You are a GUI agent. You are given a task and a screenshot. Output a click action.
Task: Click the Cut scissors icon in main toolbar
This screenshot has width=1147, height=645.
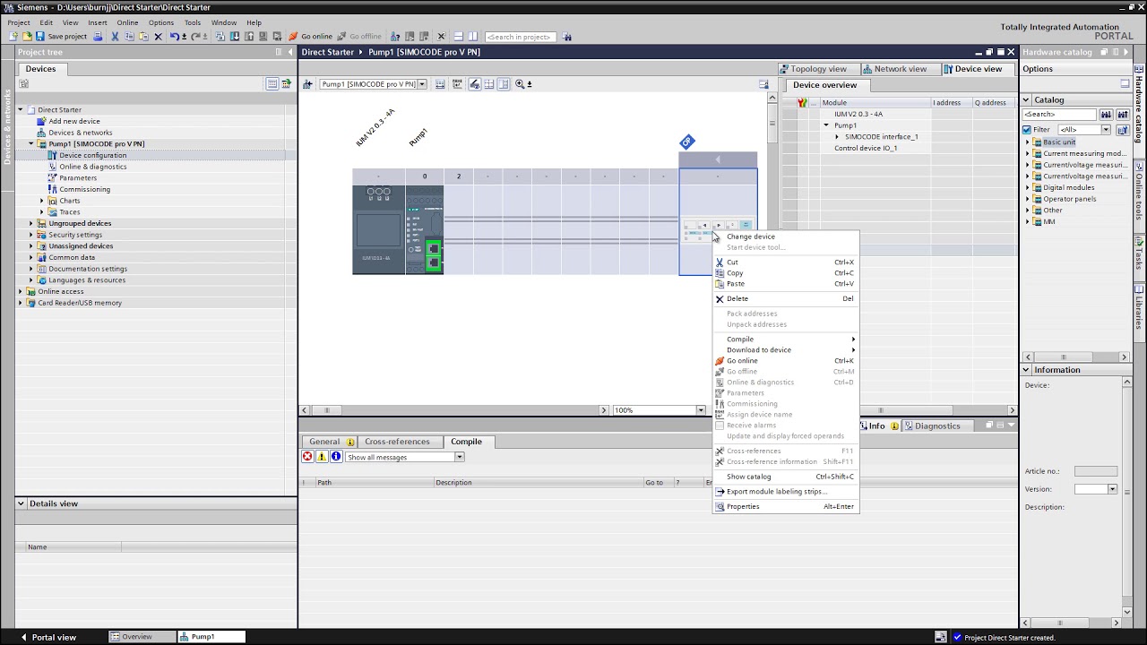(x=115, y=37)
